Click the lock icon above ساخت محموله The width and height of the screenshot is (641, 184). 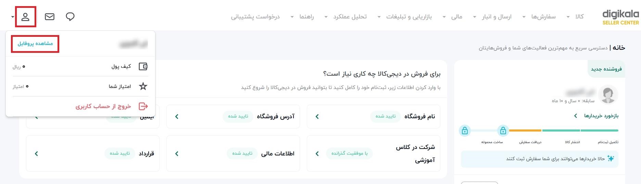[503, 131]
